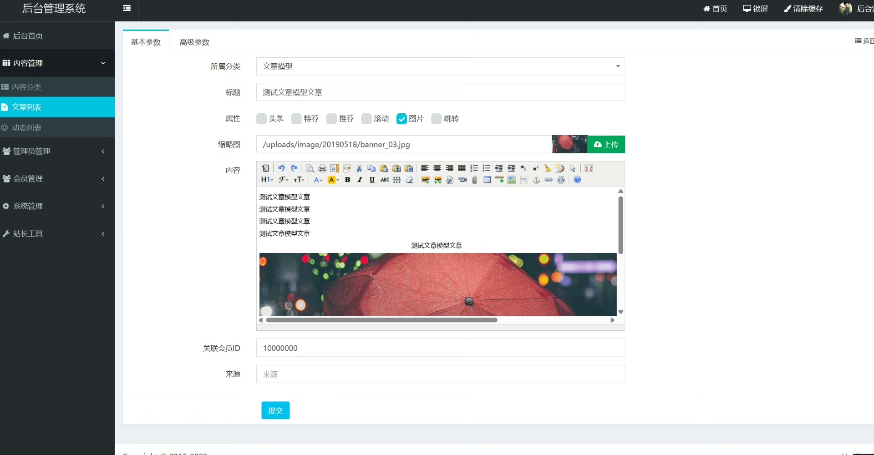874x455 pixels.
Task: Select 文章列表 in the sidebar
Action: [57, 107]
